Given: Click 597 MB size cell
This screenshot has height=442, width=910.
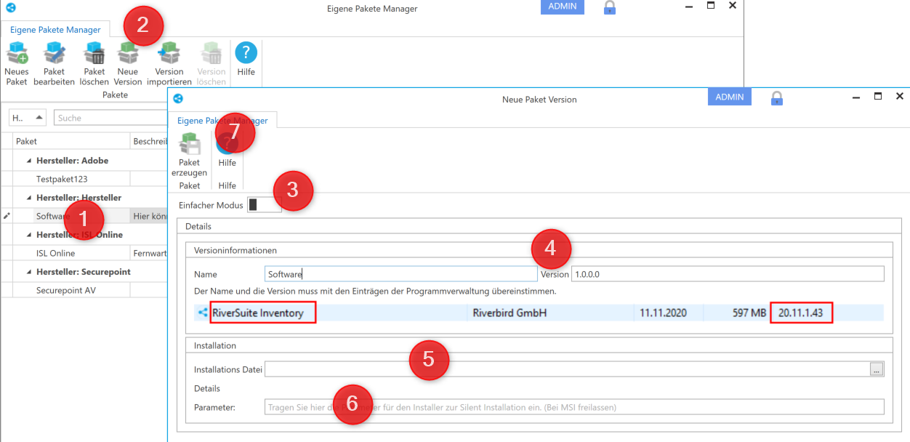Looking at the screenshot, I should pos(749,313).
